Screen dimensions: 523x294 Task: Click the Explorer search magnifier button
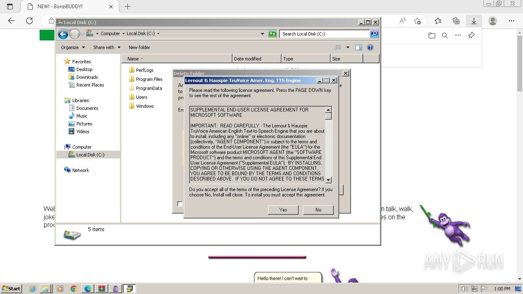pos(374,34)
